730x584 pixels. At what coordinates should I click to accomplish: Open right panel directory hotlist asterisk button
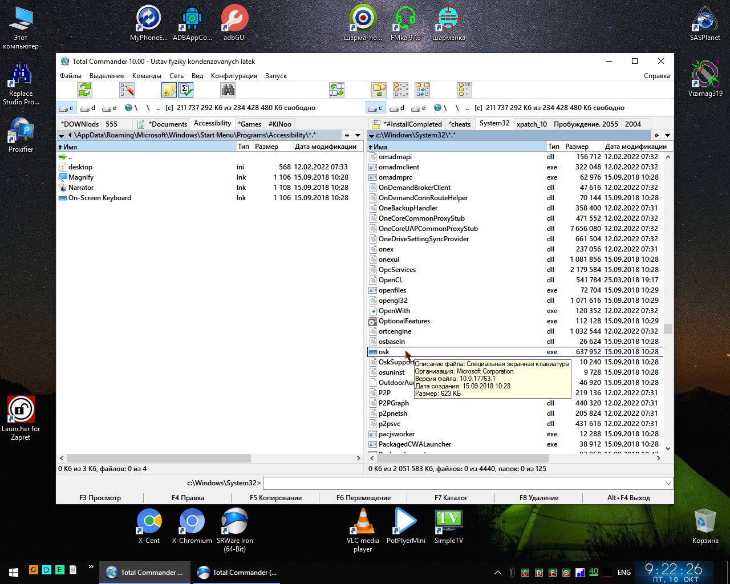click(656, 136)
